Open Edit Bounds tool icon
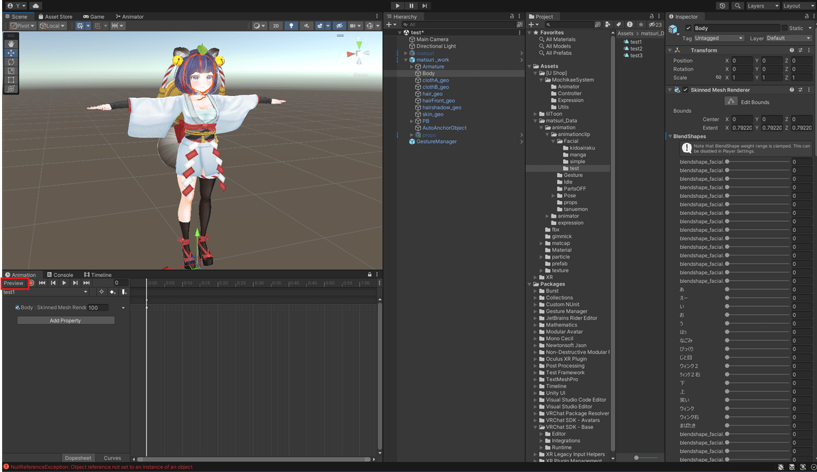Viewport: 817px width, 472px height. 730,101
